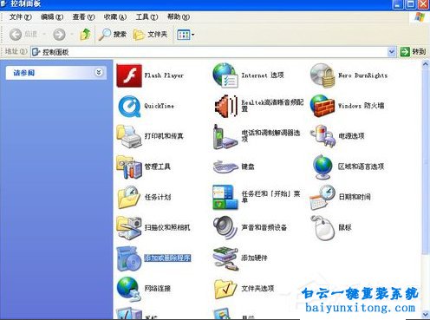Click the 键盘 label text

click(248, 167)
